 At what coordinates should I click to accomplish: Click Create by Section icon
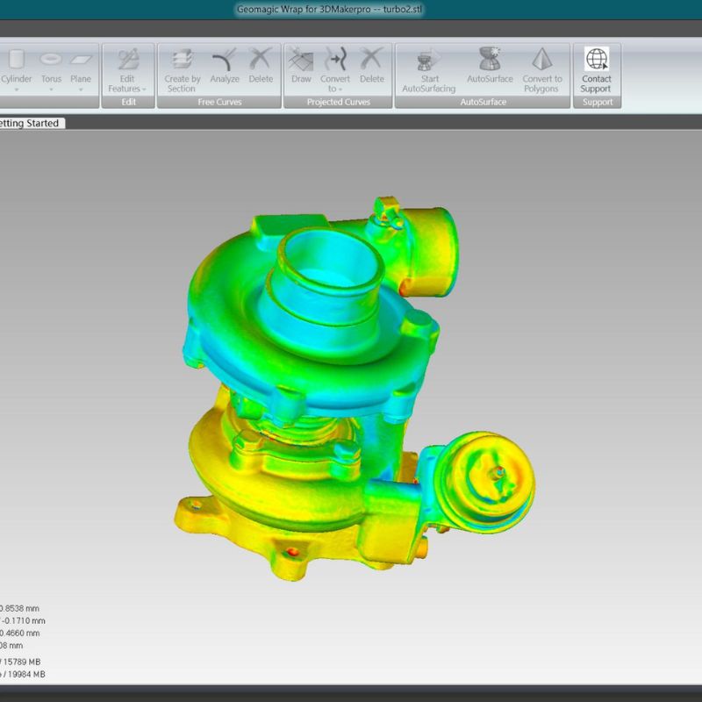point(183,61)
